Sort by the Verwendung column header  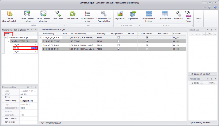[x=85, y=34]
